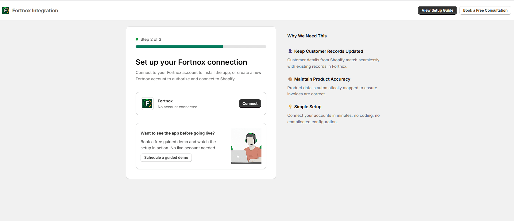Click the support agent illustration
Image resolution: width=514 pixels, height=221 pixels.
(246, 146)
